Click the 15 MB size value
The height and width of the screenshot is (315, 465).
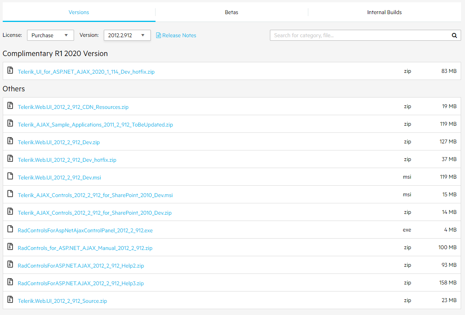tap(449, 195)
